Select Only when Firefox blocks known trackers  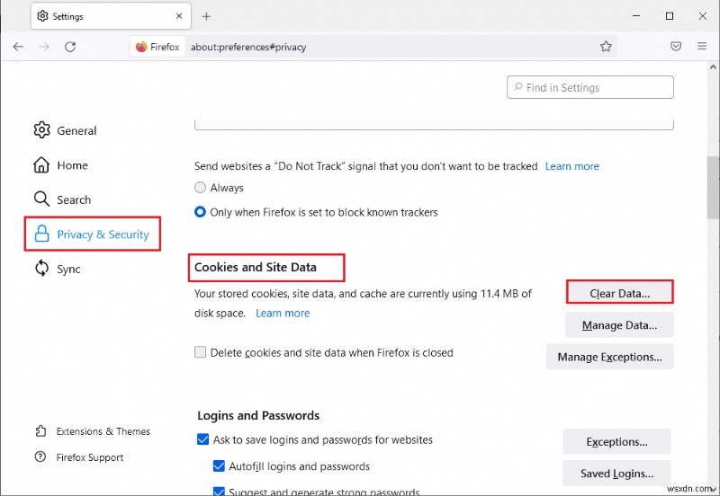point(201,212)
